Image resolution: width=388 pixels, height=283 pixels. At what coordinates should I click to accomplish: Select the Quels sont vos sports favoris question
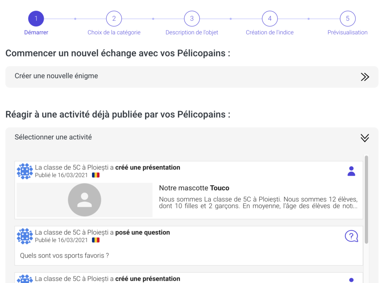pyautogui.click(x=64, y=255)
